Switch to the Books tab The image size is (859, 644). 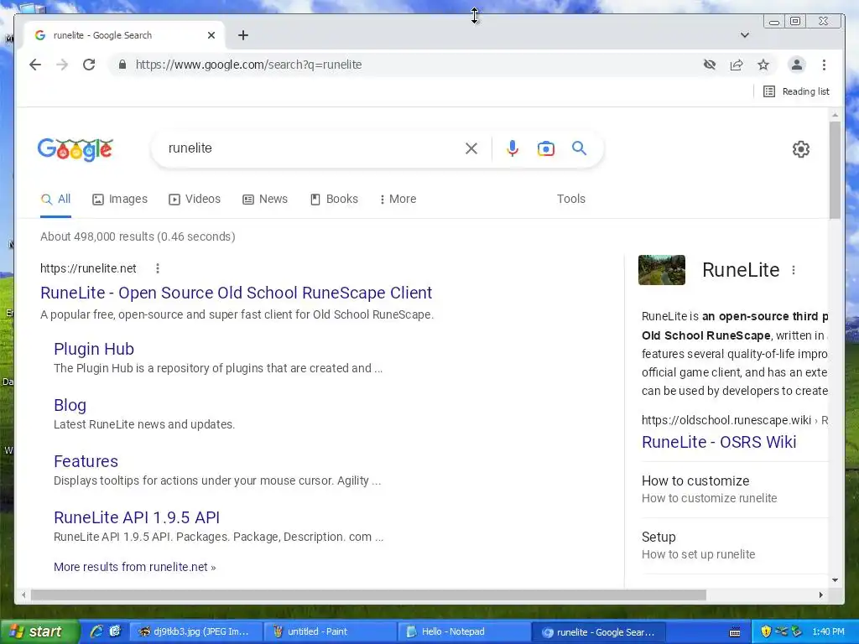[x=334, y=200]
